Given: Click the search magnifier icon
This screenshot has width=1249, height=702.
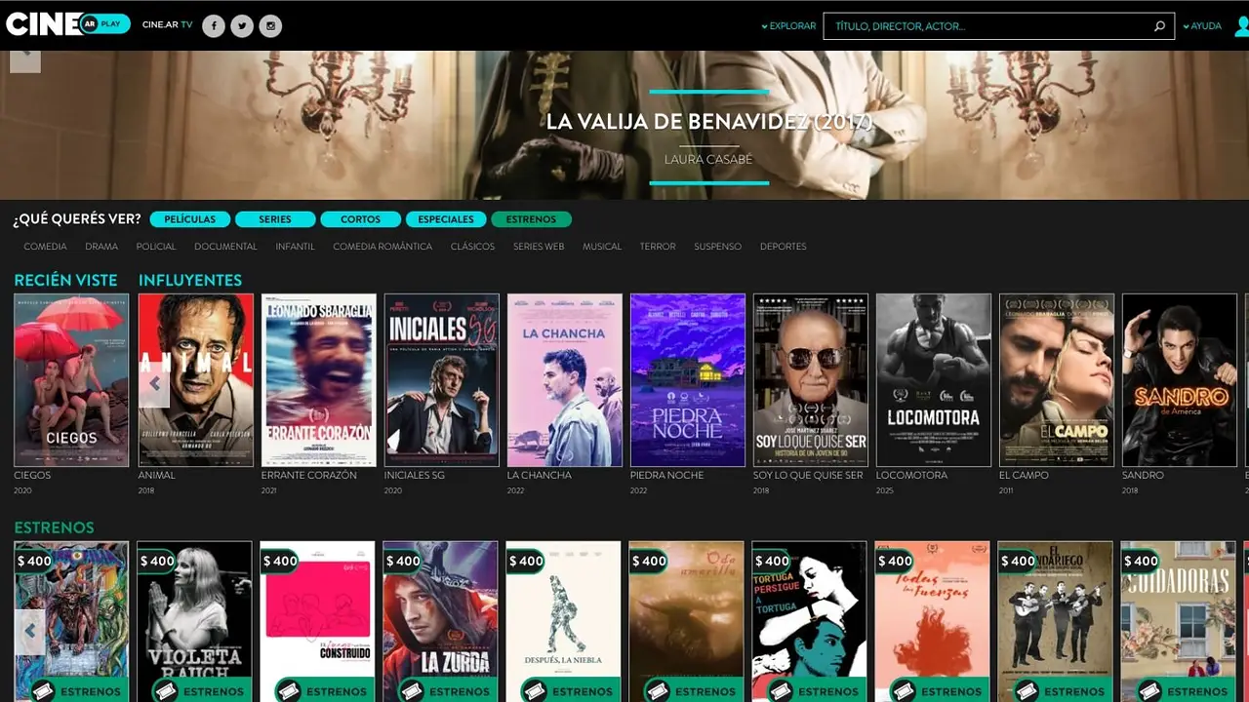Looking at the screenshot, I should (x=1159, y=26).
